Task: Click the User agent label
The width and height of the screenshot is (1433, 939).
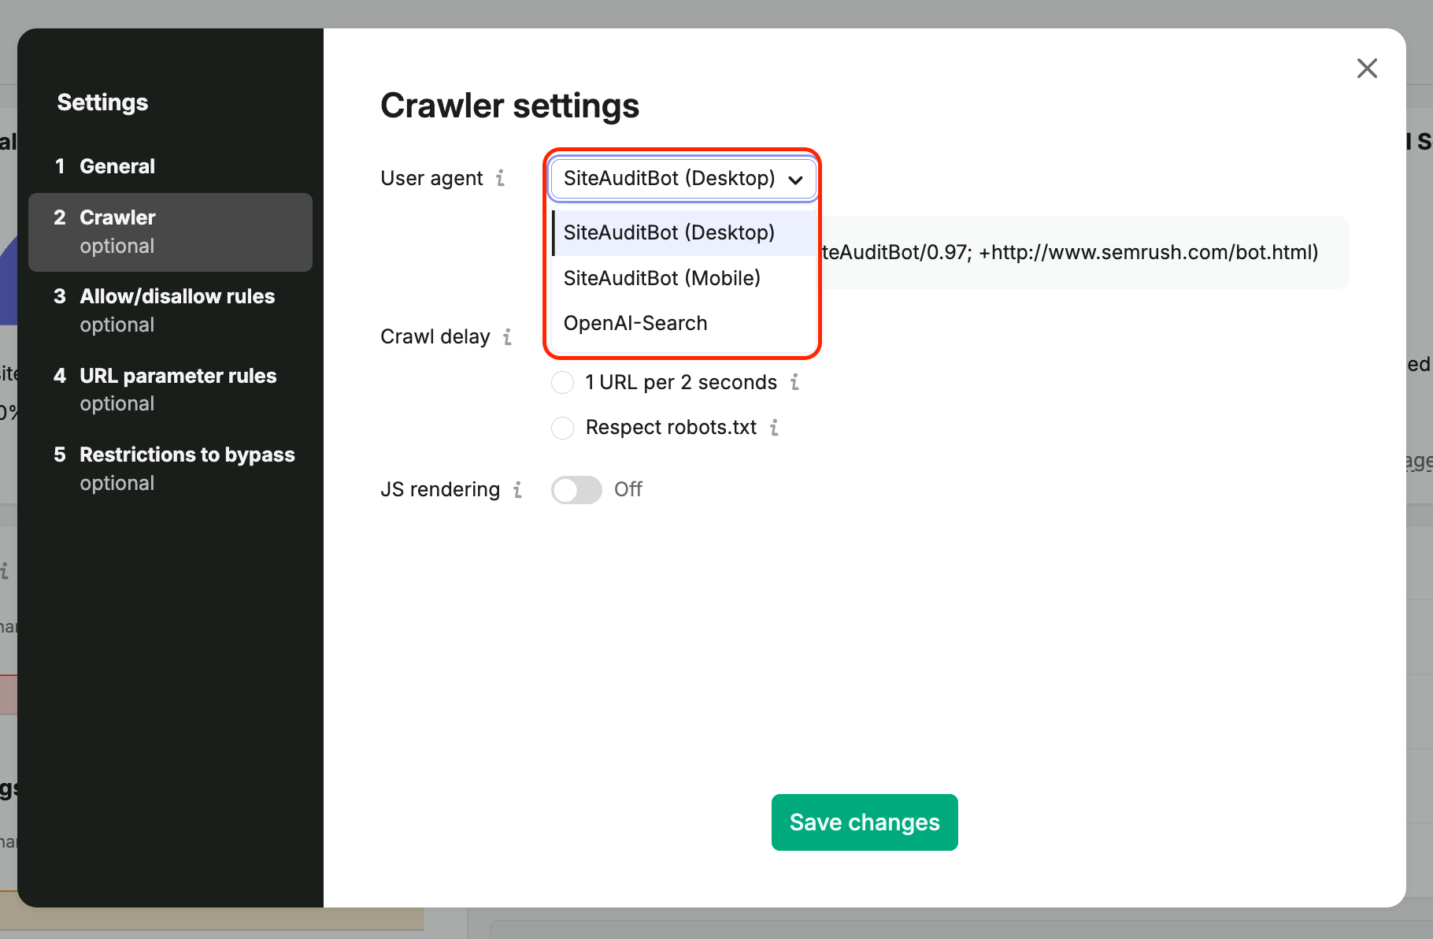Action: pyautogui.click(x=431, y=179)
